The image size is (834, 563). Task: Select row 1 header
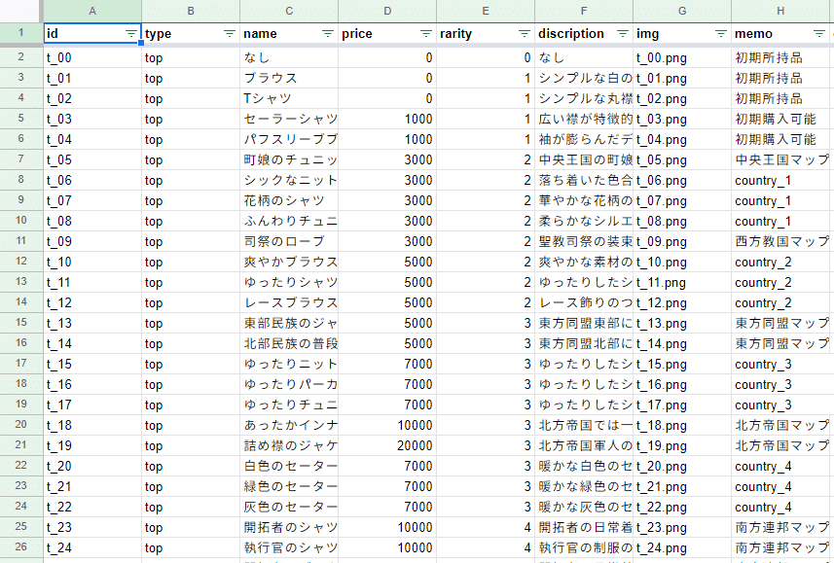[x=21, y=33]
